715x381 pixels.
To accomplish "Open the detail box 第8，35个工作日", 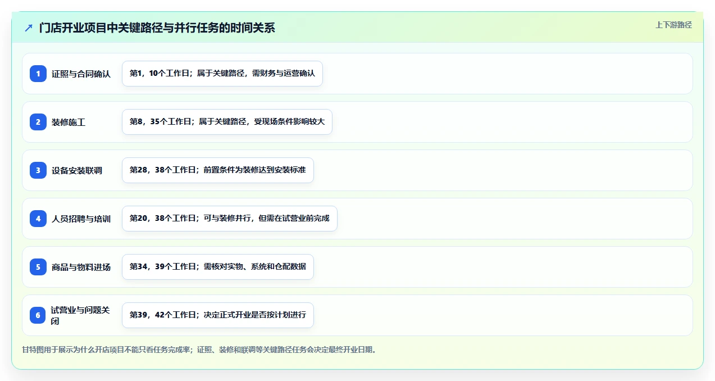I will tap(227, 122).
